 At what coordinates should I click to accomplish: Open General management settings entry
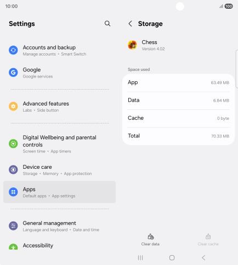59,226
